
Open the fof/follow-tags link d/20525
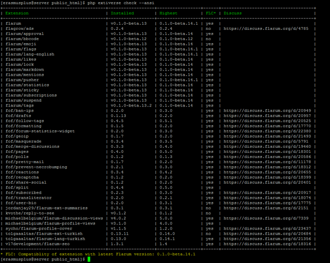tap(267, 121)
